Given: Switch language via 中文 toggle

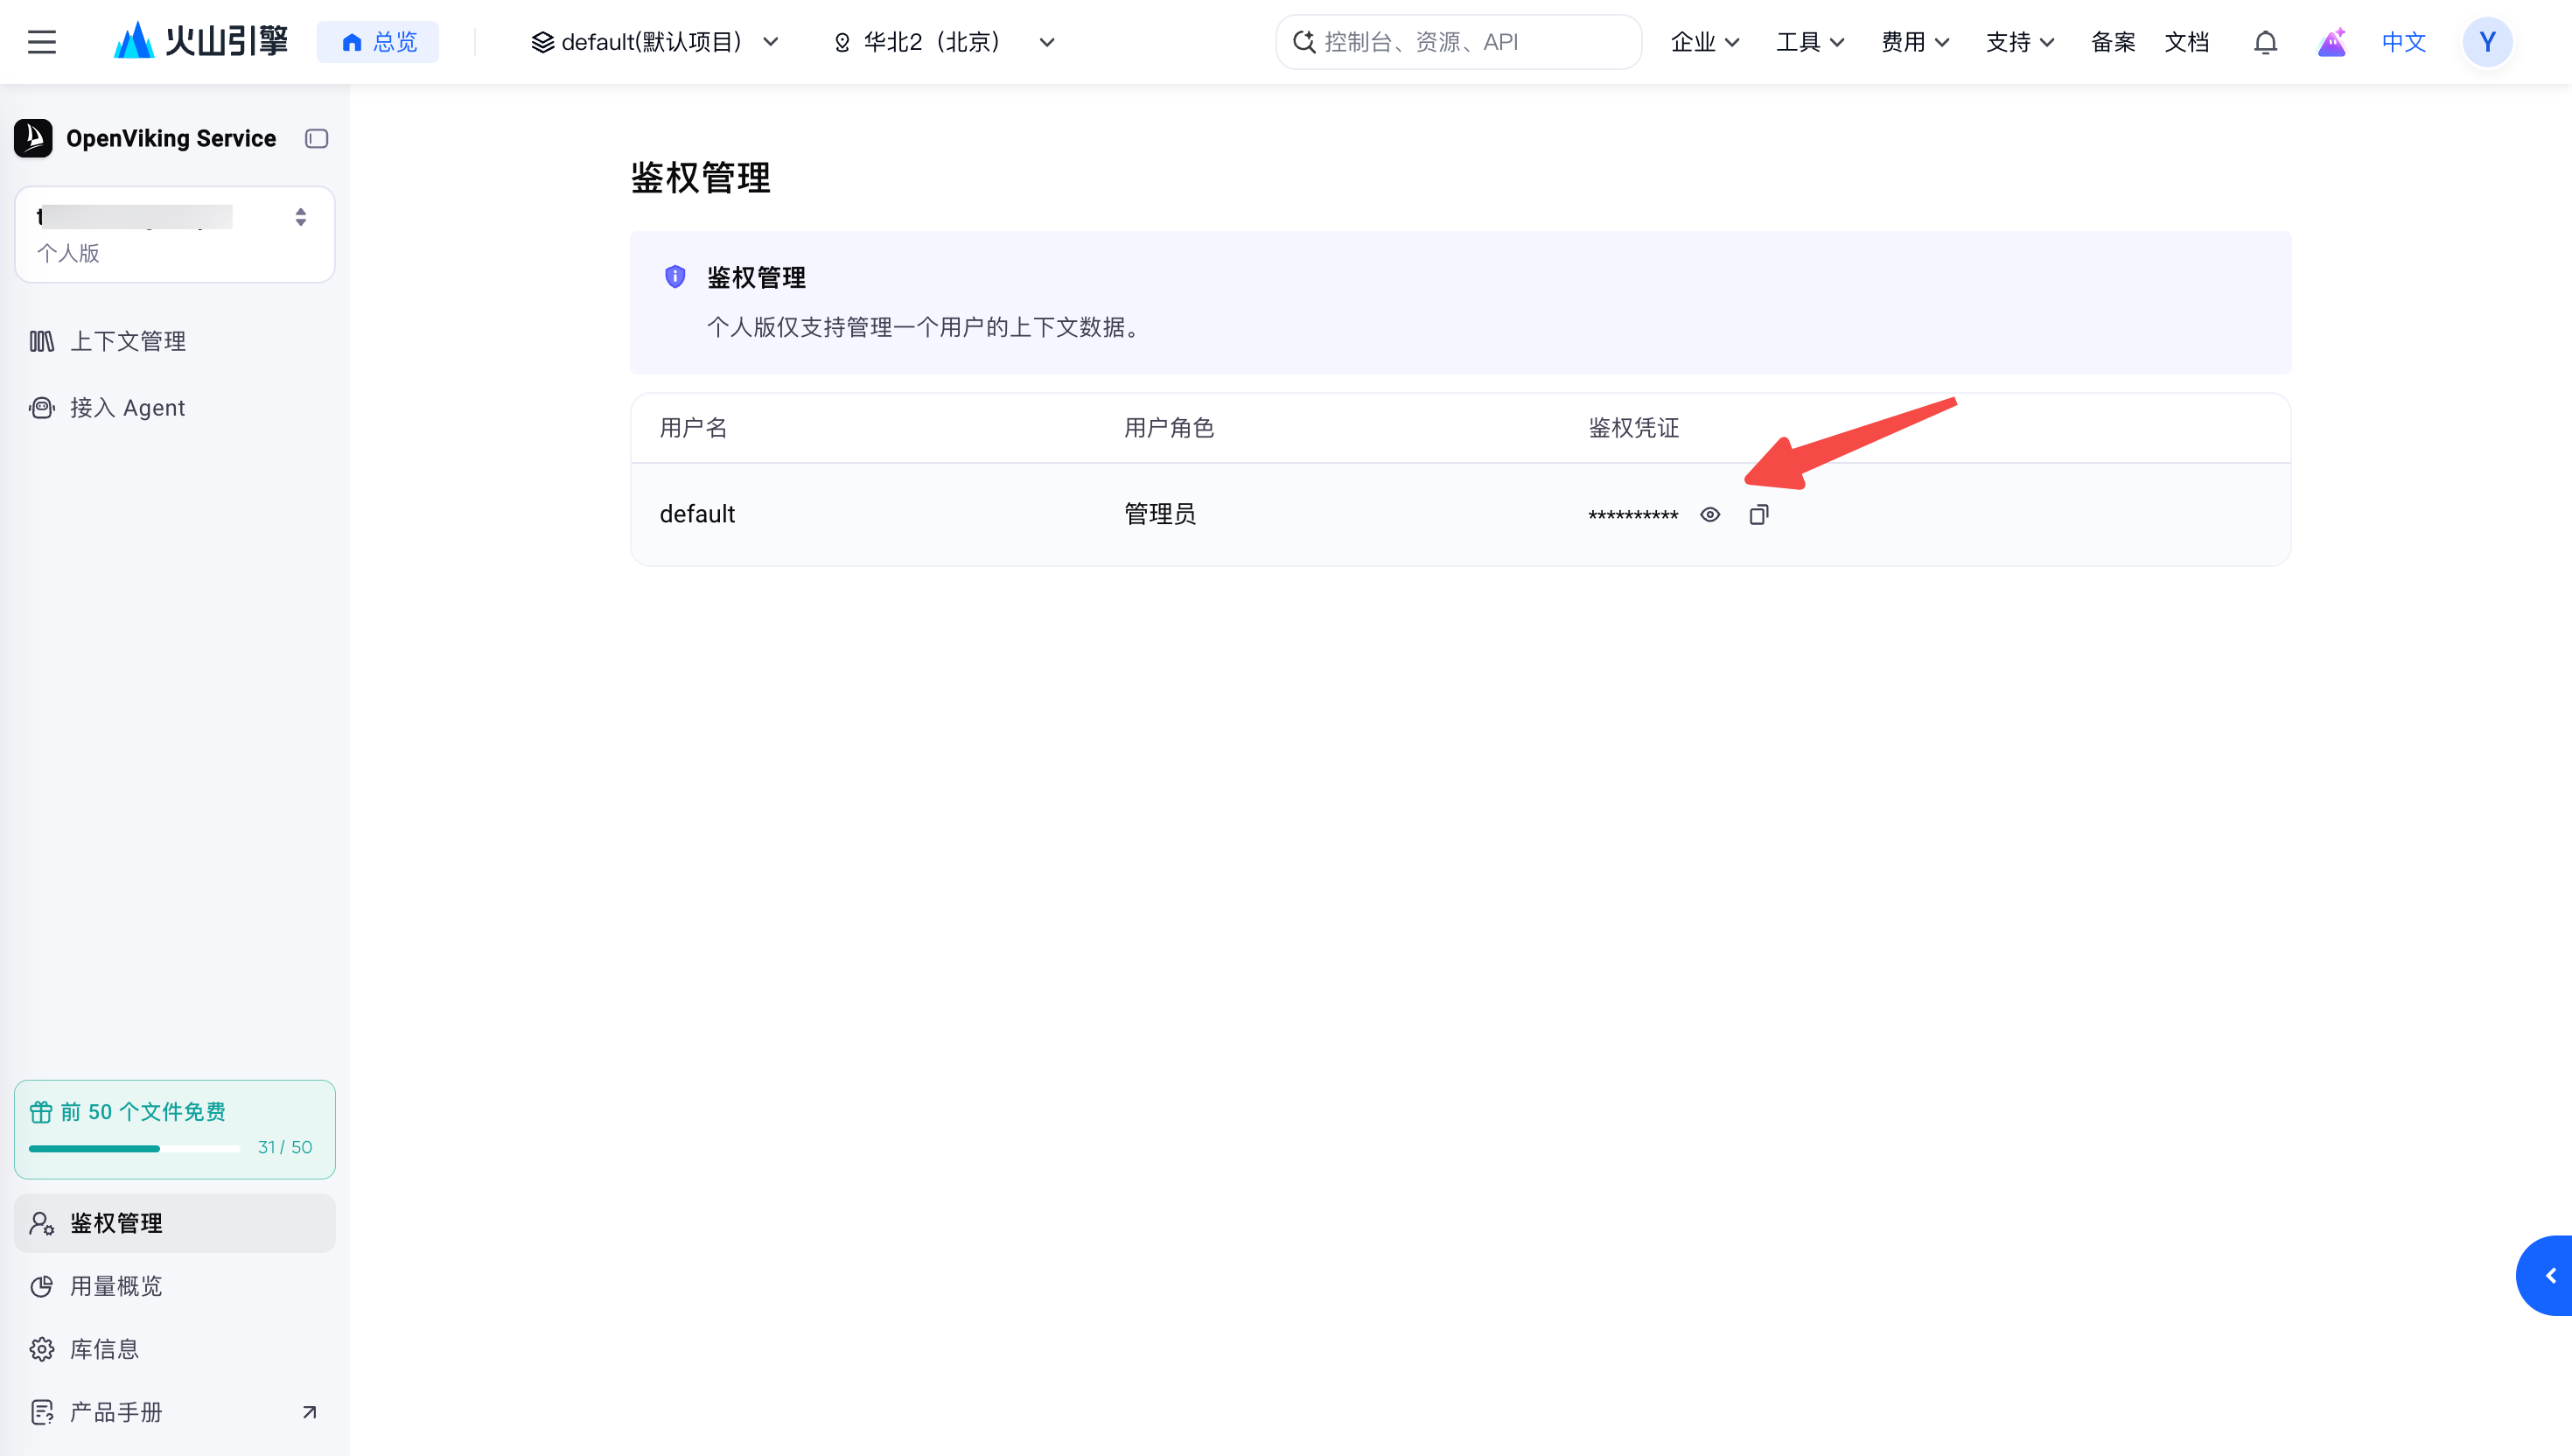Looking at the screenshot, I should pyautogui.click(x=2403, y=42).
